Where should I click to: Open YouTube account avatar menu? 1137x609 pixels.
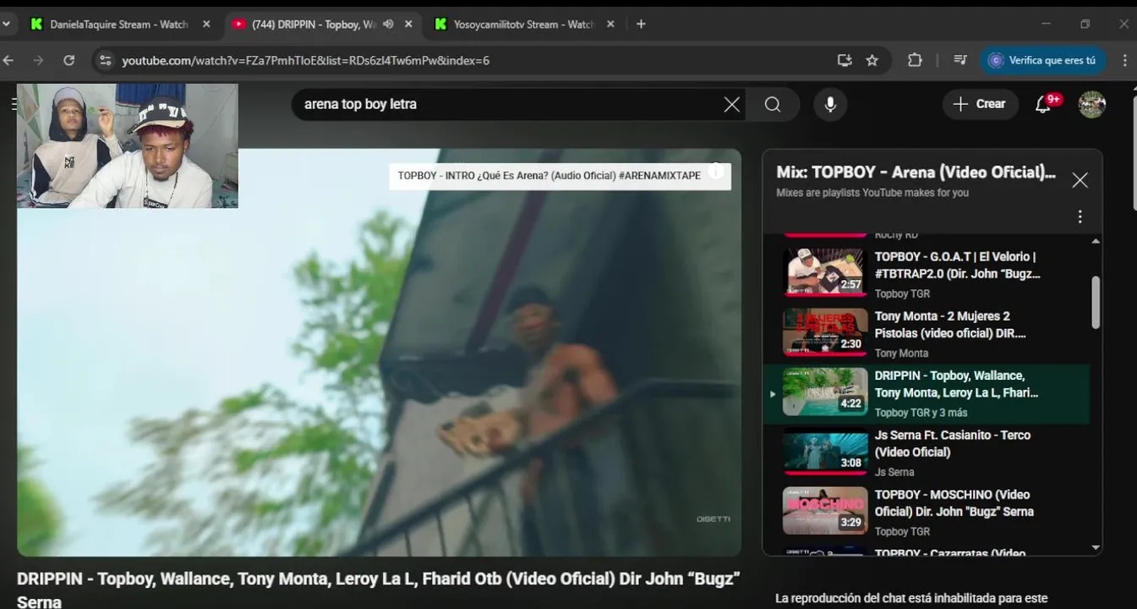click(1091, 104)
